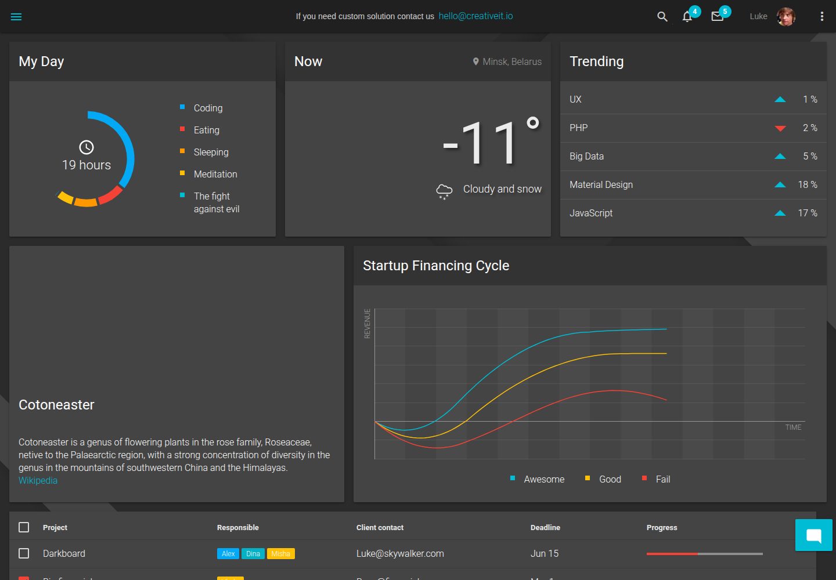Click the Responsible column header
The height and width of the screenshot is (580, 836).
pos(238,527)
